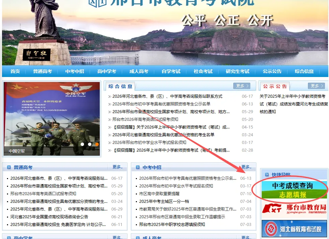Screen dimensions: 329x239
Task: Open the 成人高考 navigation menu item
Action: (x=139, y=71)
